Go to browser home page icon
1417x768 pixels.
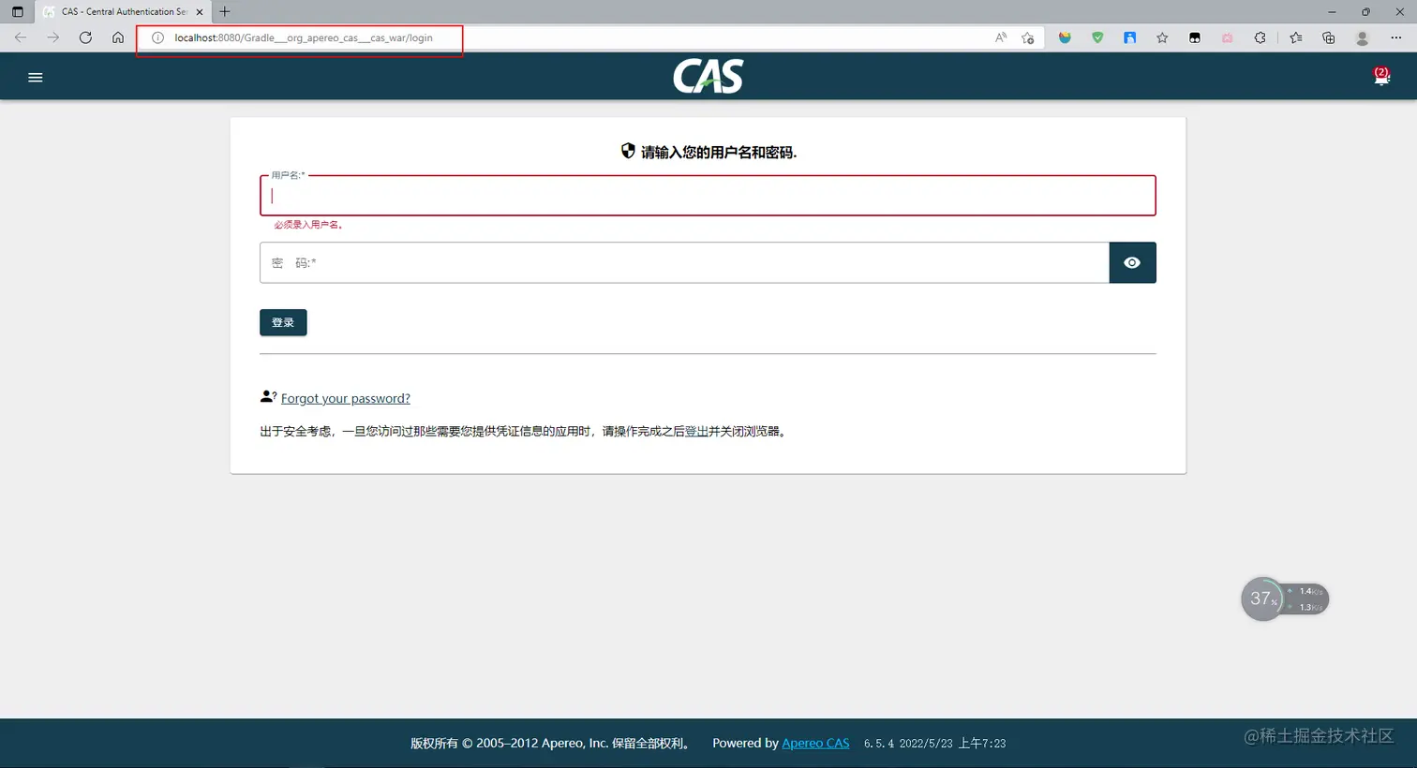click(x=118, y=37)
